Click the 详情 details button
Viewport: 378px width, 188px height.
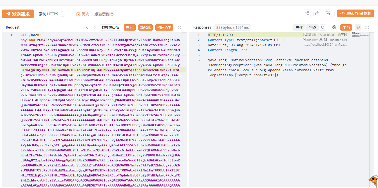point(346,27)
